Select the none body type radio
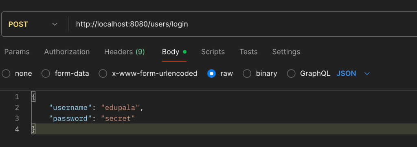The width and height of the screenshot is (417, 147). click(x=6, y=74)
